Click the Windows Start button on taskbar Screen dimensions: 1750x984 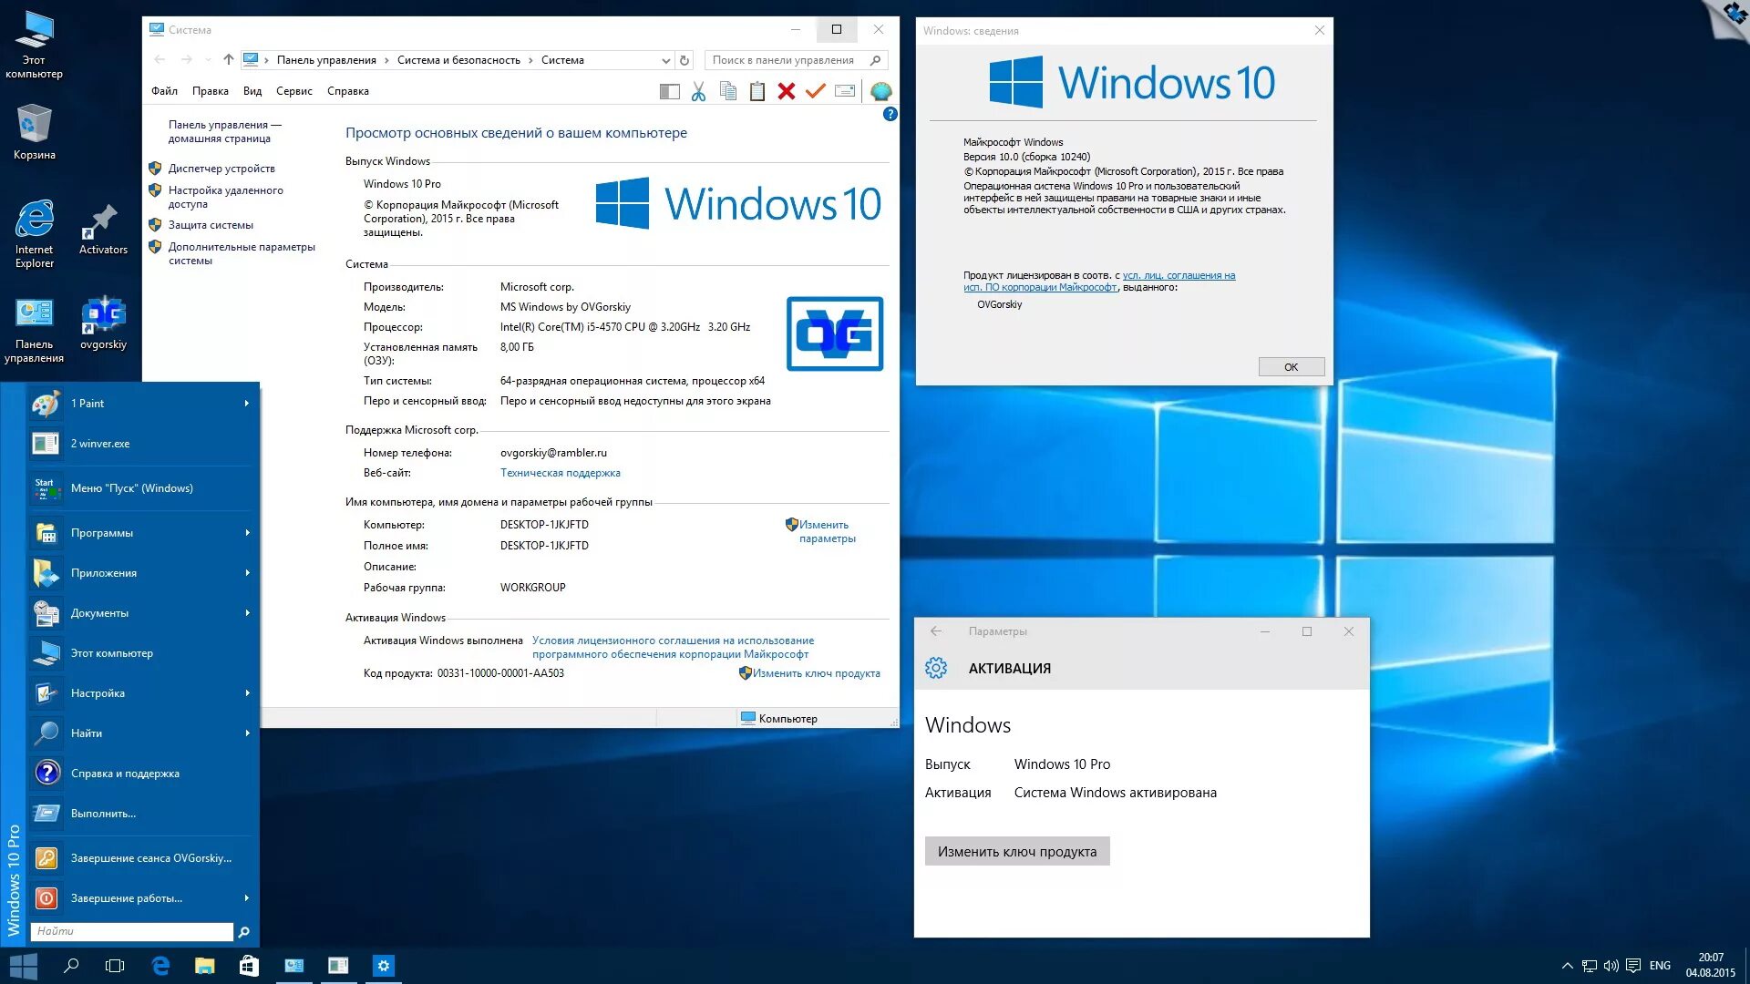pos(24,966)
